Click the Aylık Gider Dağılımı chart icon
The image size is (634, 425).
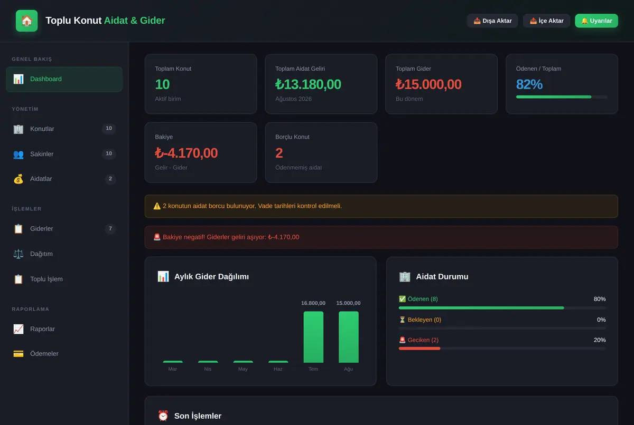pos(163,276)
